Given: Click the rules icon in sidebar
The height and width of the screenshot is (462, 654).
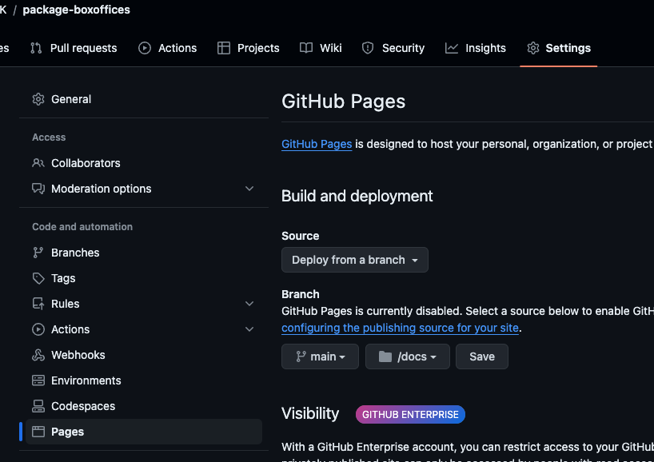Looking at the screenshot, I should tap(38, 304).
